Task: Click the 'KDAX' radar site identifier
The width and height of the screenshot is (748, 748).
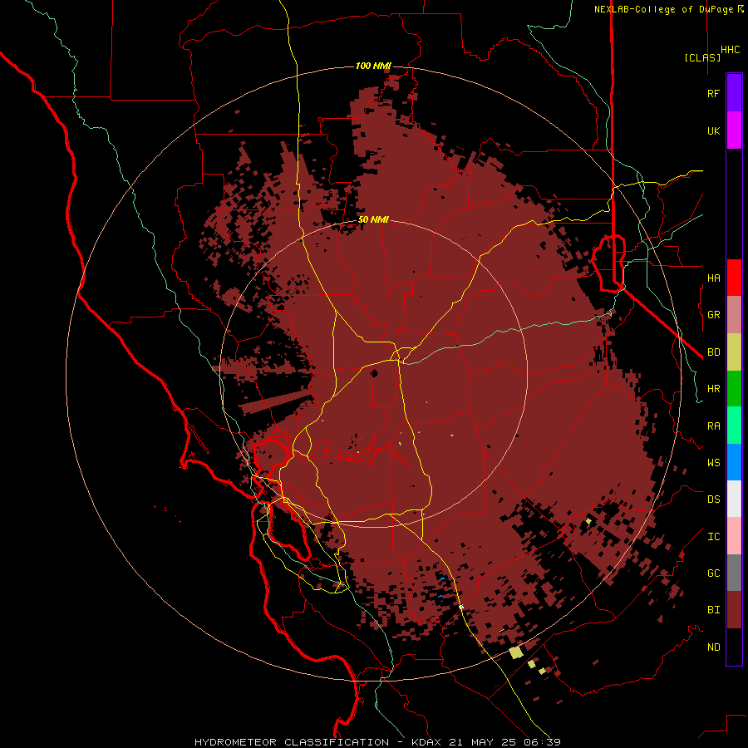Action: point(425,742)
